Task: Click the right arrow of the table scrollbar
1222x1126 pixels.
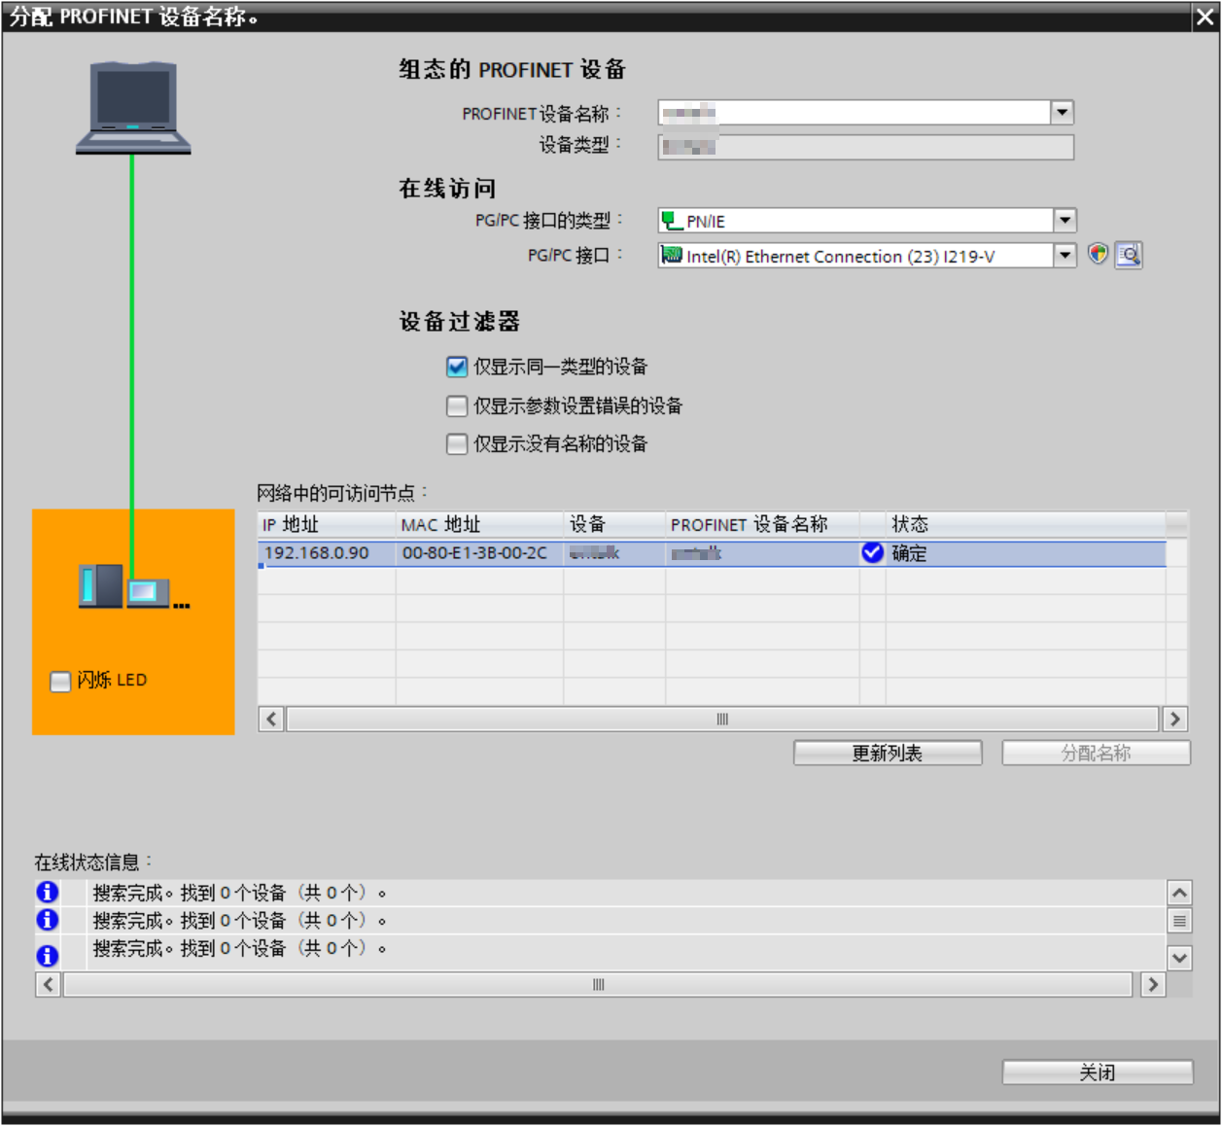Action: (1174, 719)
